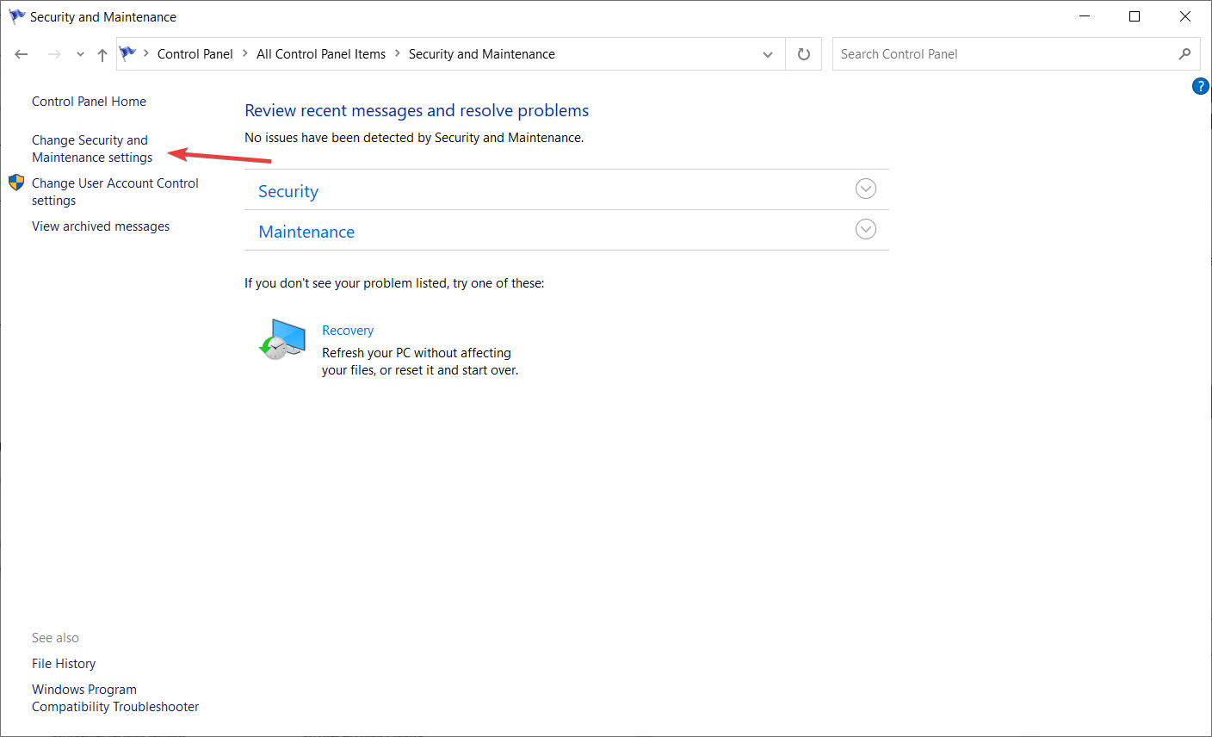Click the Maintenance section heading
This screenshot has width=1212, height=737.
point(306,232)
